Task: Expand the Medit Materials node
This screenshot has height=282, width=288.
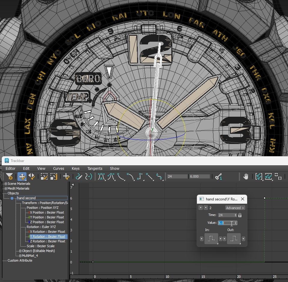Action: tap(6, 188)
